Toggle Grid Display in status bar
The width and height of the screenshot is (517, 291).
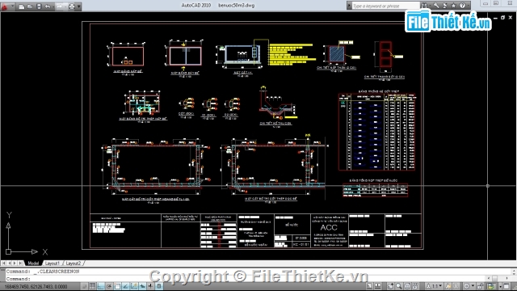click(93, 286)
